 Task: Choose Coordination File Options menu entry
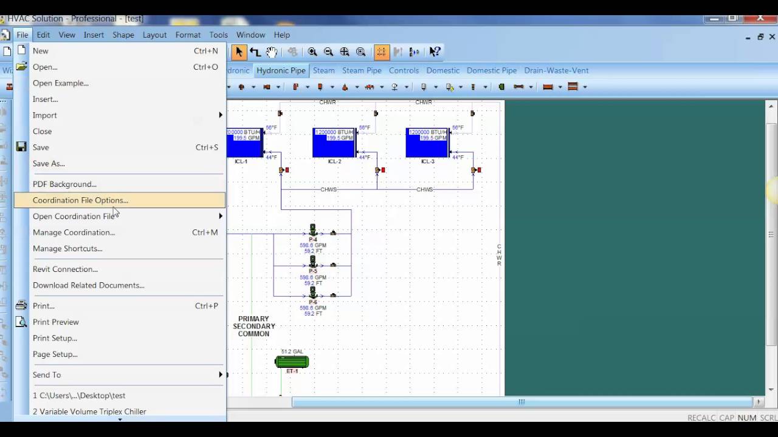click(120, 200)
